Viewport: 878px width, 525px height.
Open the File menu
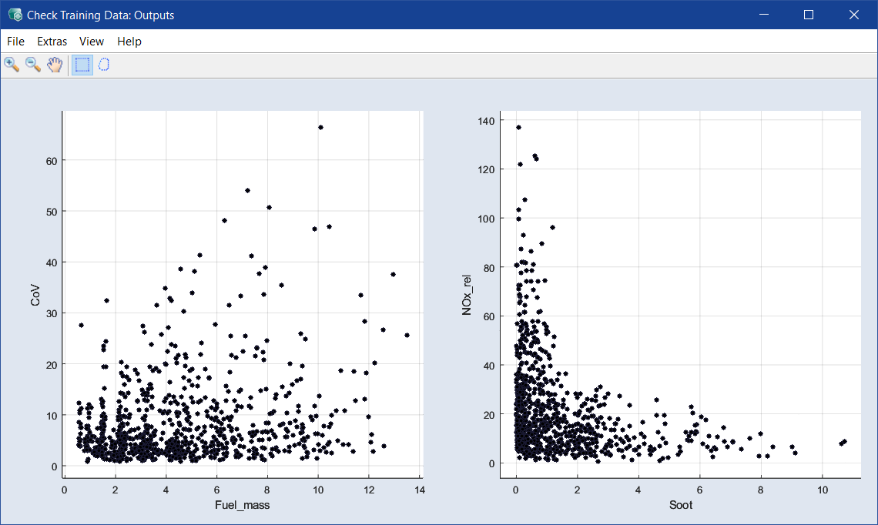click(x=15, y=42)
